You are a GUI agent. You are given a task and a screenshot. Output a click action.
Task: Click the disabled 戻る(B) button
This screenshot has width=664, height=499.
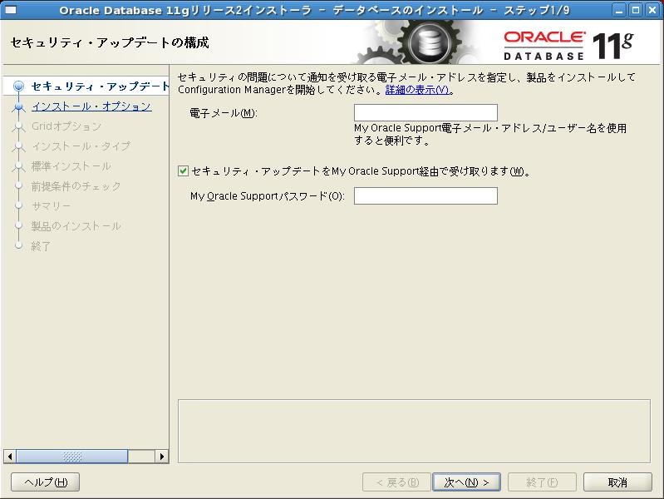click(396, 482)
